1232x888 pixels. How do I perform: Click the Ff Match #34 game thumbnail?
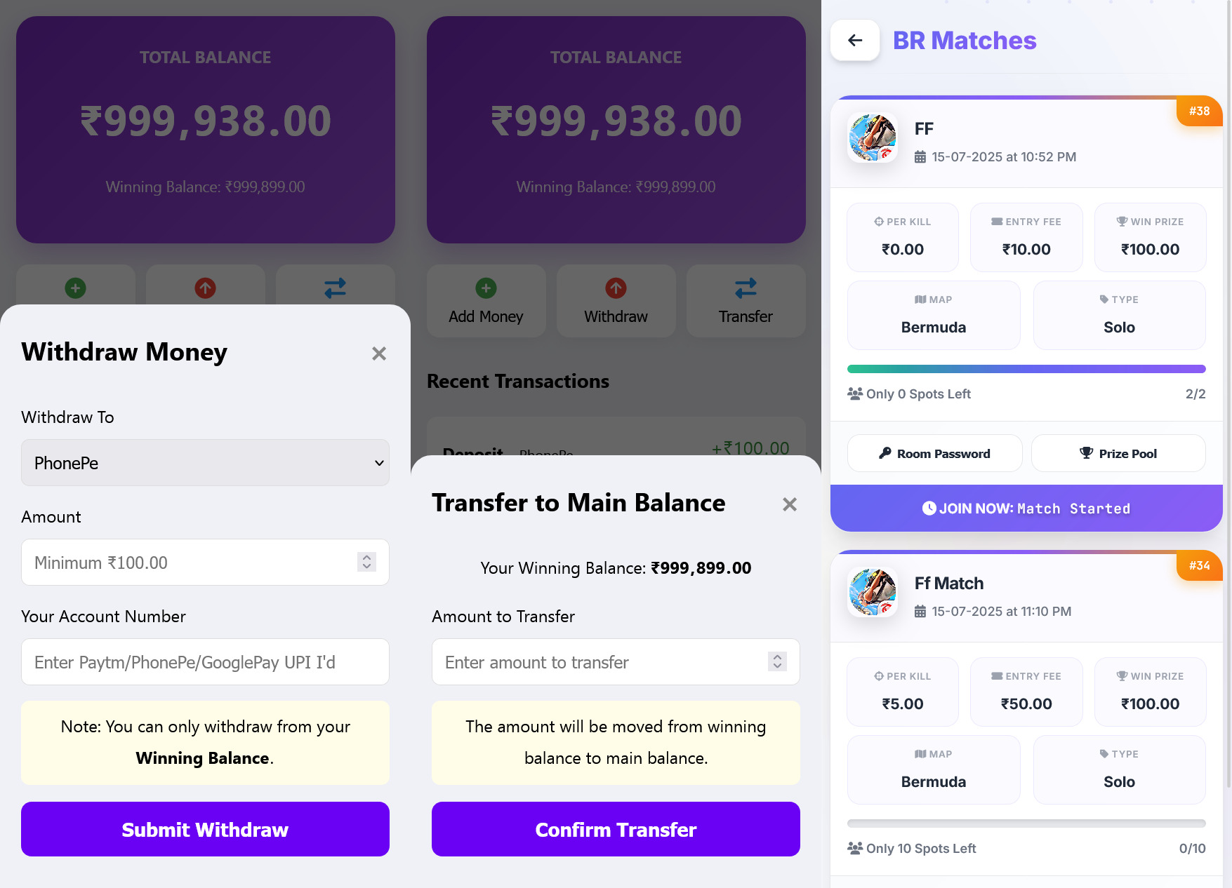point(873,593)
